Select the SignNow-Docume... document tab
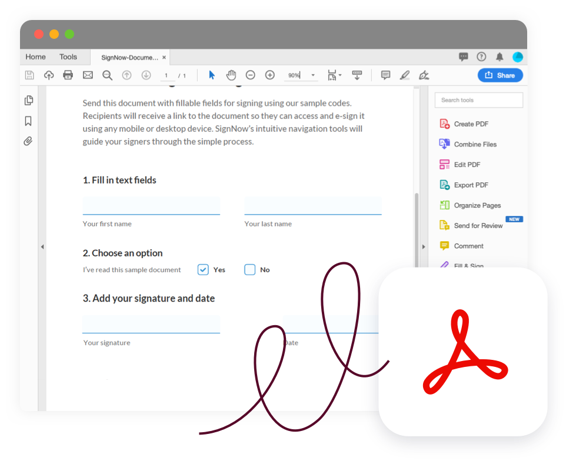 tap(129, 58)
